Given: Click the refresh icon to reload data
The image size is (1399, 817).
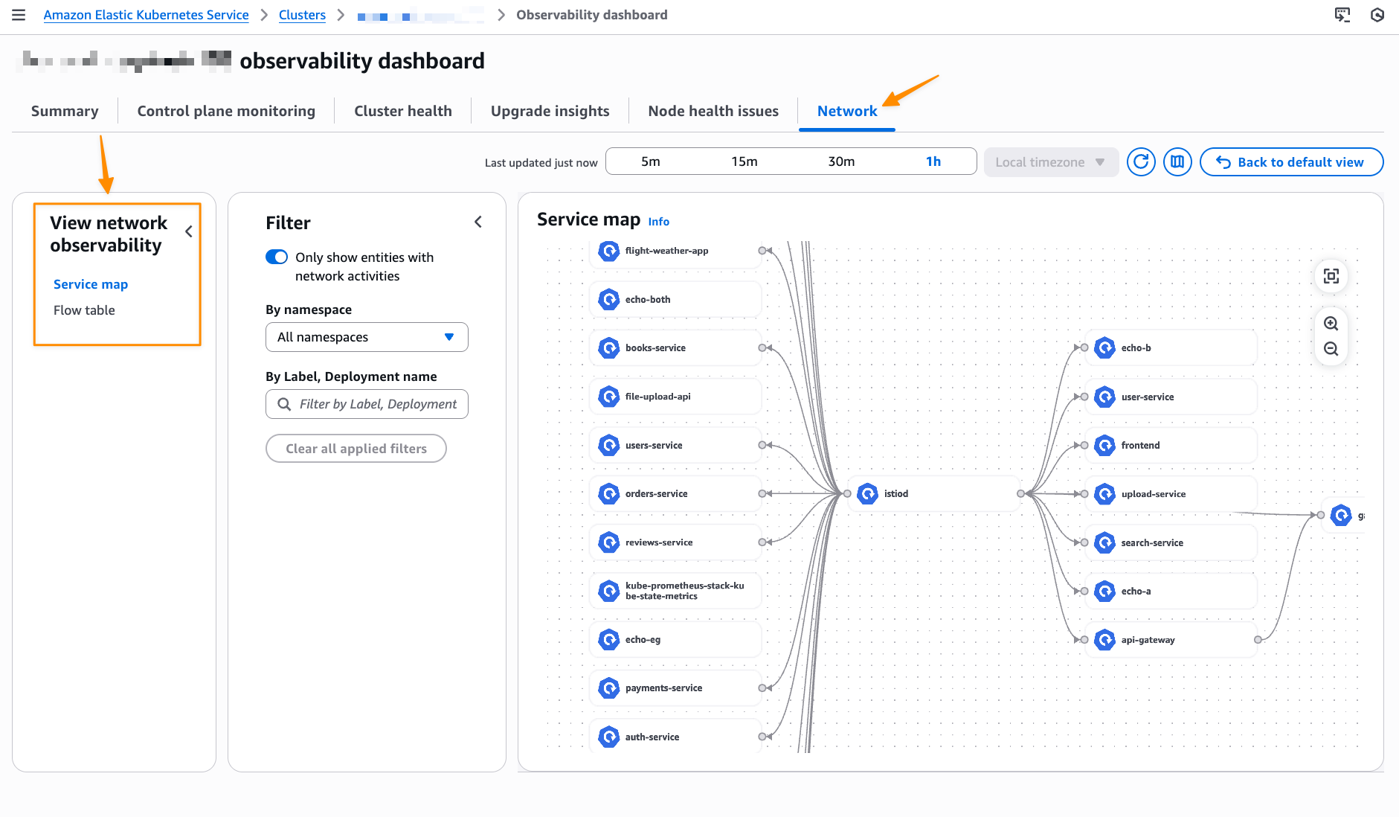Looking at the screenshot, I should click(1142, 161).
